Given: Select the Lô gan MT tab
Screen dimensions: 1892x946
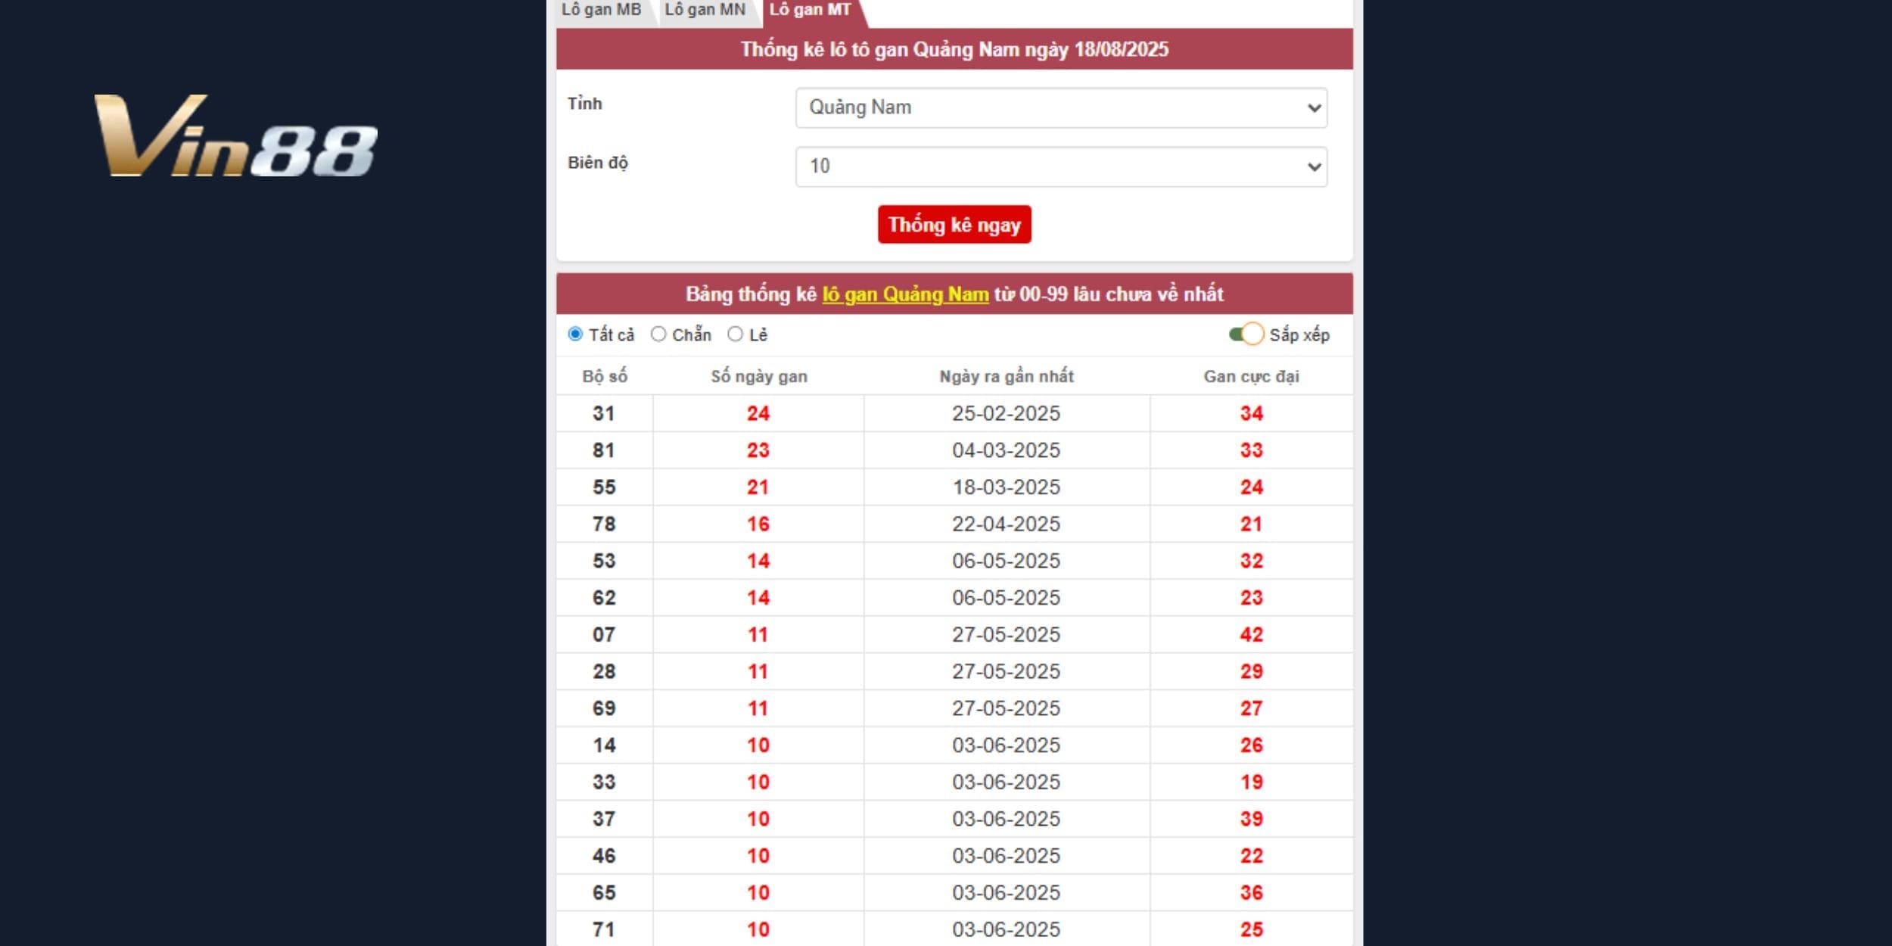Looking at the screenshot, I should click(x=810, y=10).
